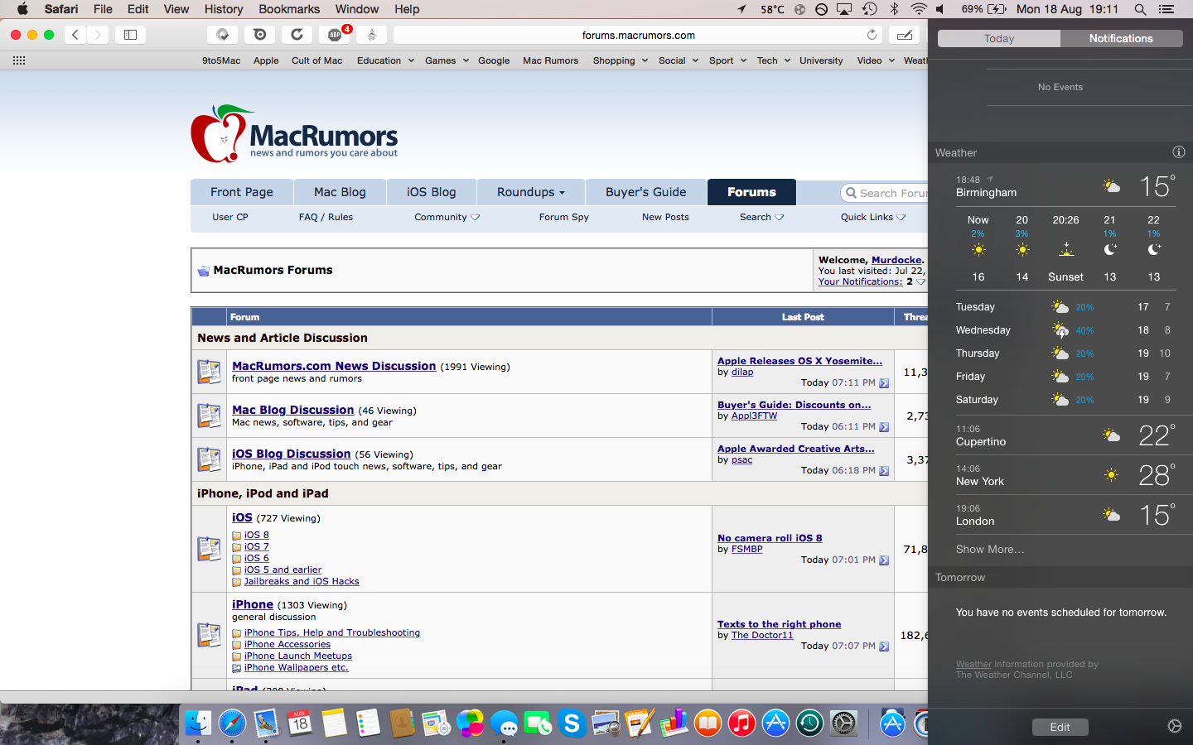Expand Games bookmarks folder
Image resolution: width=1193 pixels, height=745 pixels.
coord(447,60)
